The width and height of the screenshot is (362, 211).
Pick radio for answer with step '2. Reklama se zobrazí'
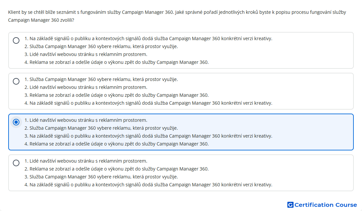pyautogui.click(x=16, y=163)
